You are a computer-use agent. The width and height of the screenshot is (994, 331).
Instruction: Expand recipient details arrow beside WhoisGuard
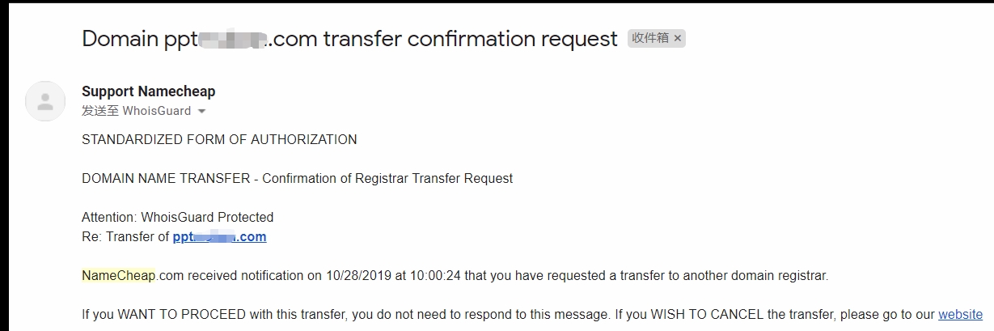coord(201,112)
